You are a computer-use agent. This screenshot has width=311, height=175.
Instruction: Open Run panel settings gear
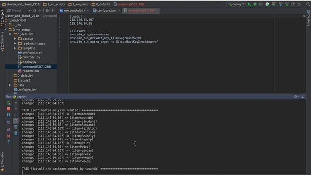[296, 96]
